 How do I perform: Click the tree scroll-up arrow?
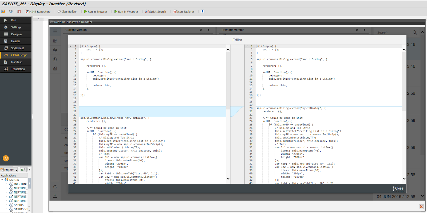point(29,206)
